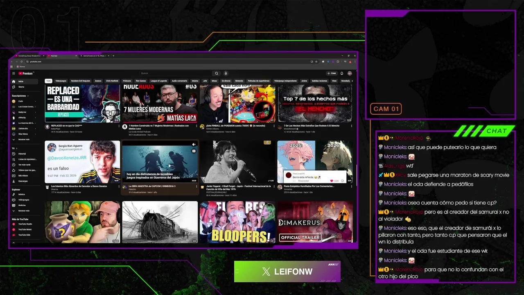The width and height of the screenshot is (524, 295).
Task: Start voice search with microphone icon
Action: tap(226, 73)
